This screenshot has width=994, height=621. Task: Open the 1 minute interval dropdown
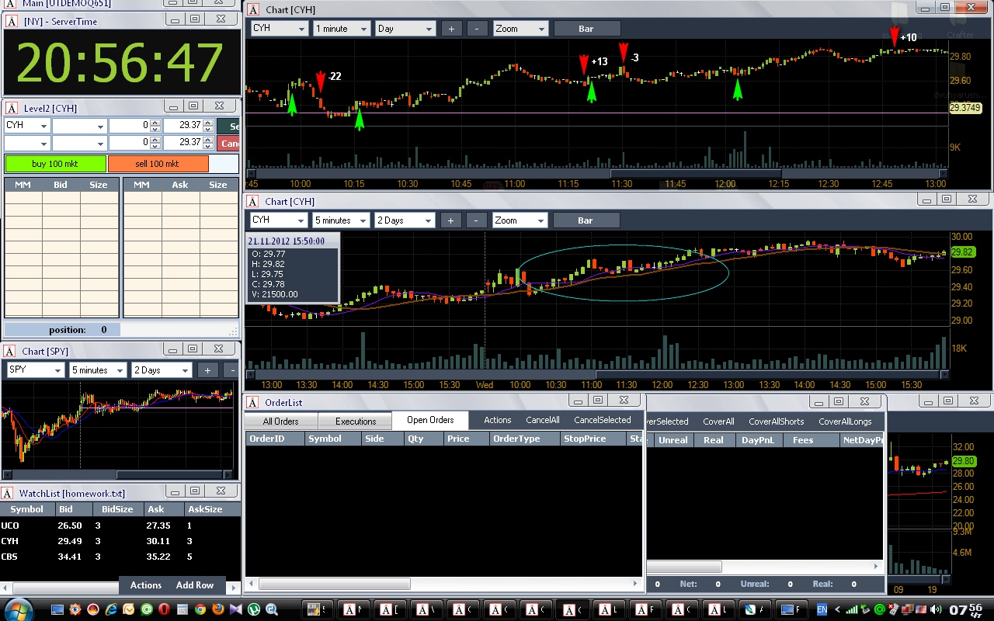pyautogui.click(x=363, y=29)
